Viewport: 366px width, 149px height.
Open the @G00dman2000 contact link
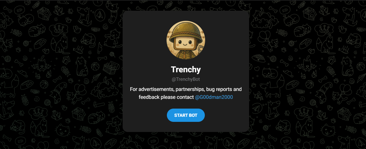[214, 97]
